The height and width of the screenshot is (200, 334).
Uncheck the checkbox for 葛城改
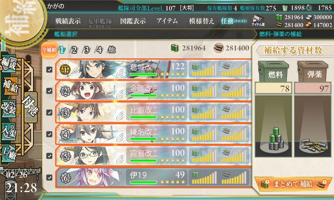[x=49, y=70]
